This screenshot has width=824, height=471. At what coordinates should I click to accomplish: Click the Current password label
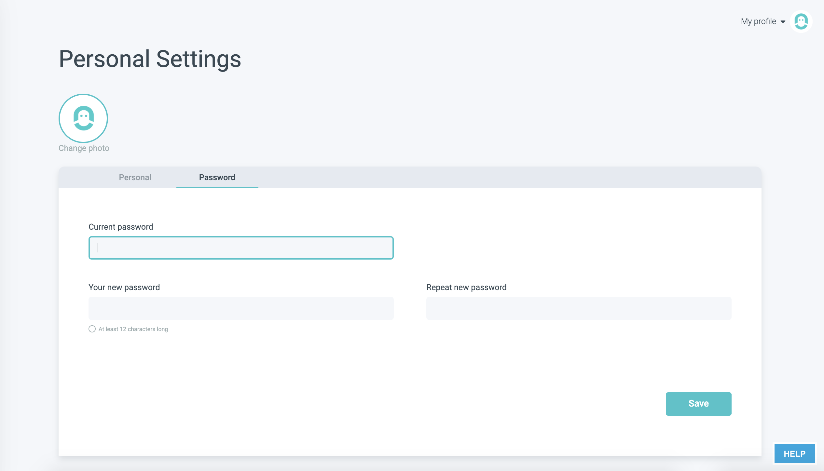[121, 227]
